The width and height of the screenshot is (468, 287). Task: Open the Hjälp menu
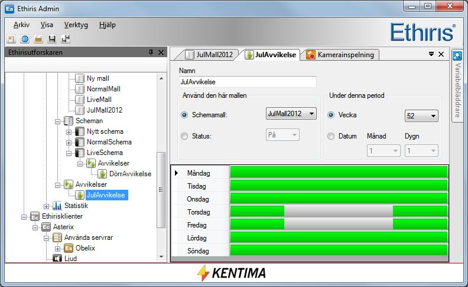[108, 25]
